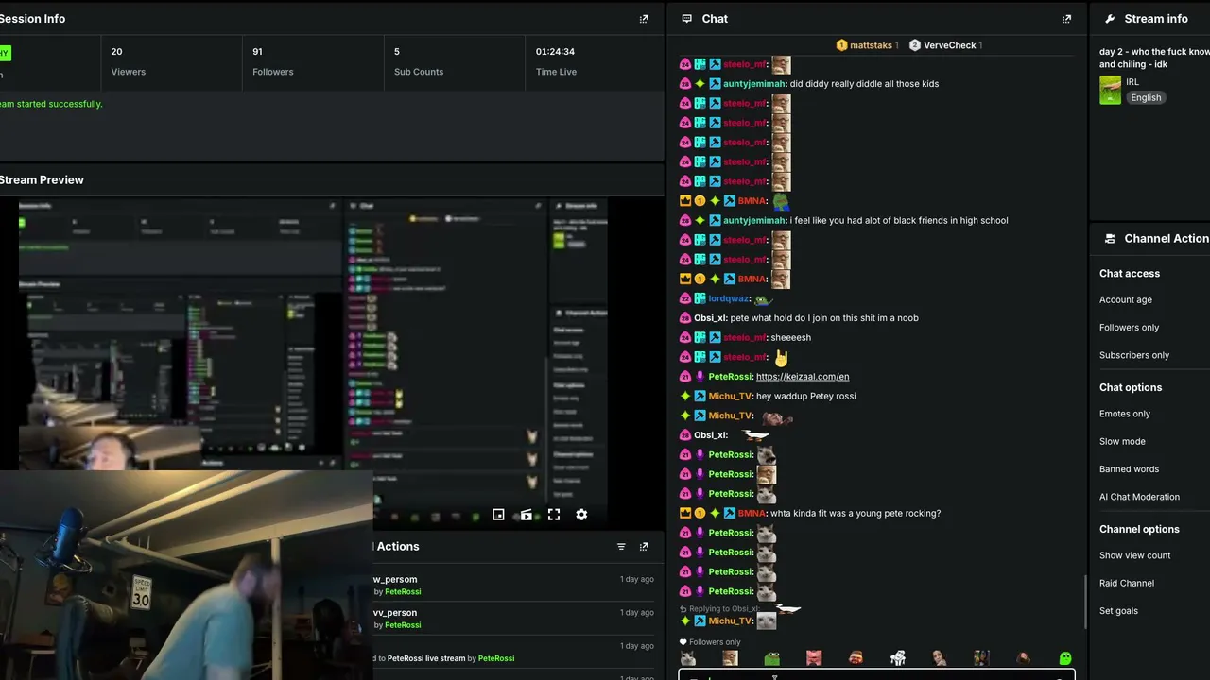This screenshot has width=1210, height=680.
Task: Select the bearded man emote in emote bar
Action: [856, 658]
